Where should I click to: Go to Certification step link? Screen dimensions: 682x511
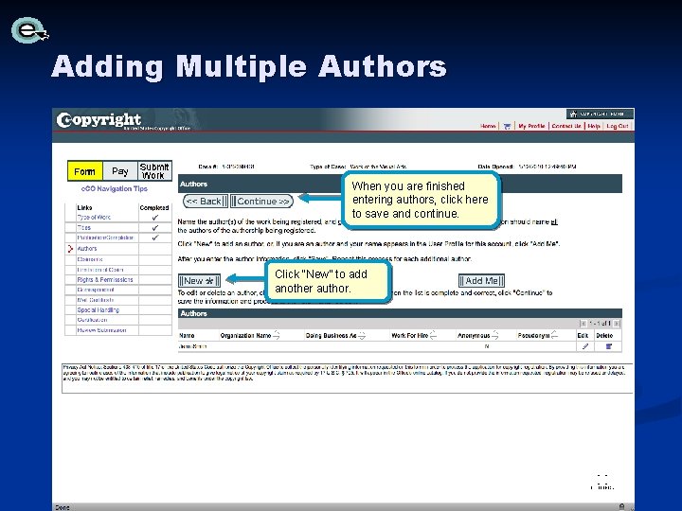coord(92,320)
